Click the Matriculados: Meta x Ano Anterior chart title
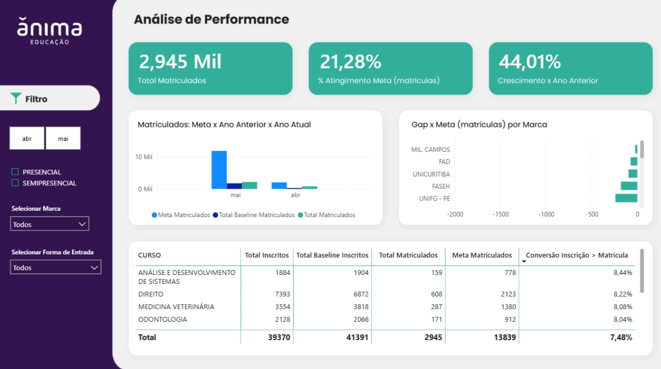This screenshot has width=661, height=369. (x=224, y=125)
